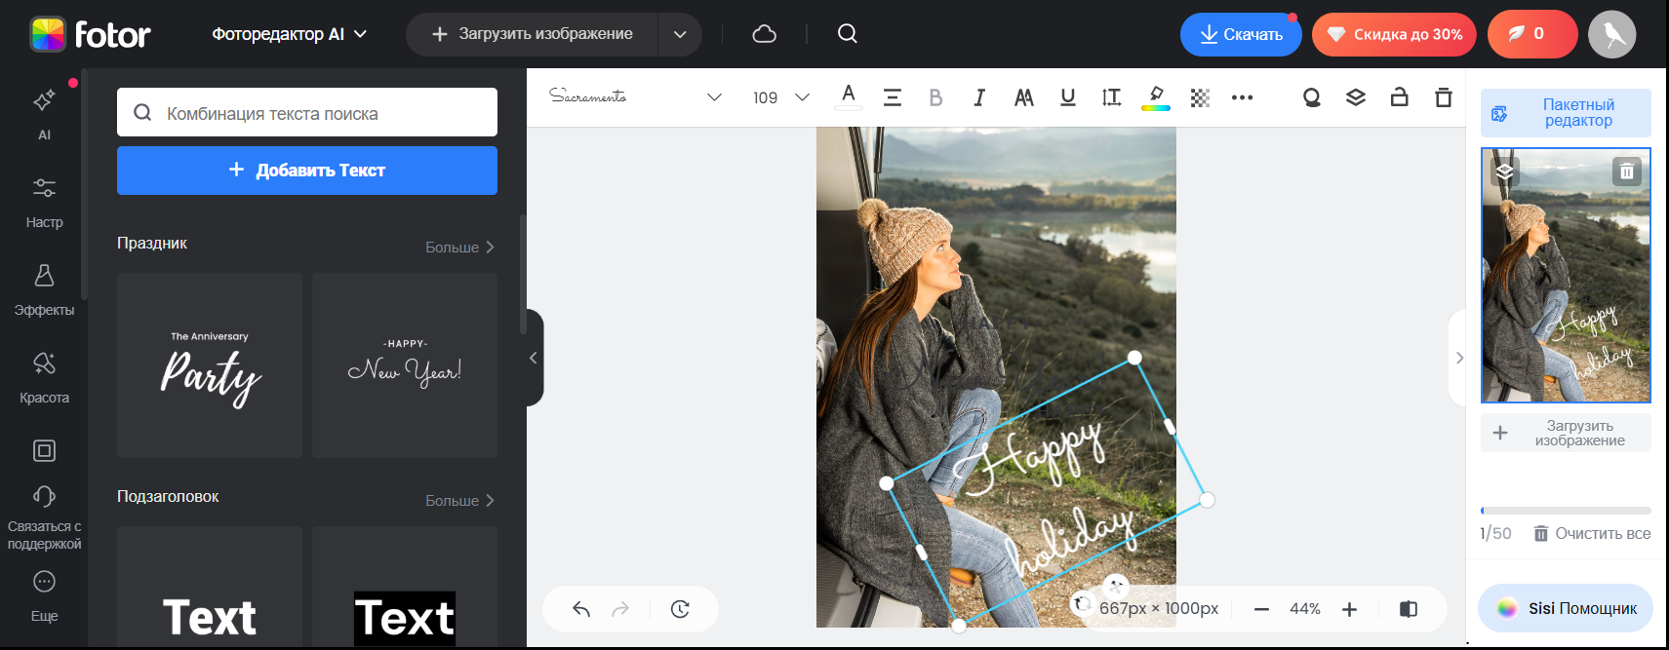
Task: Toggle underline text formatting
Action: [x=1067, y=97]
